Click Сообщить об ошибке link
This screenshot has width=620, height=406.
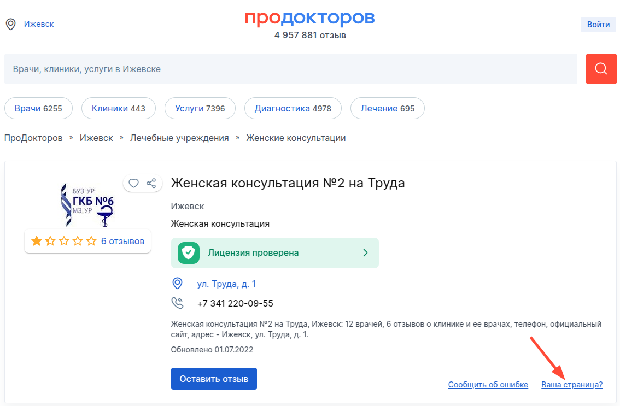(x=488, y=385)
